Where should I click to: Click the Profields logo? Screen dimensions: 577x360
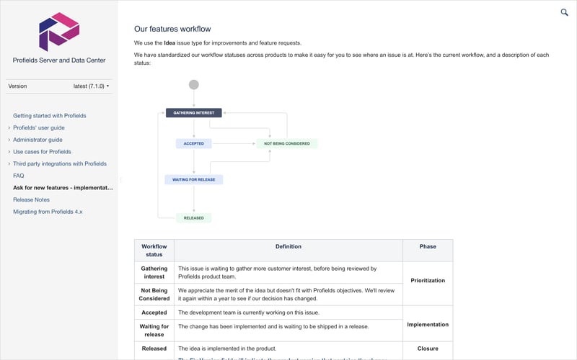(59, 32)
